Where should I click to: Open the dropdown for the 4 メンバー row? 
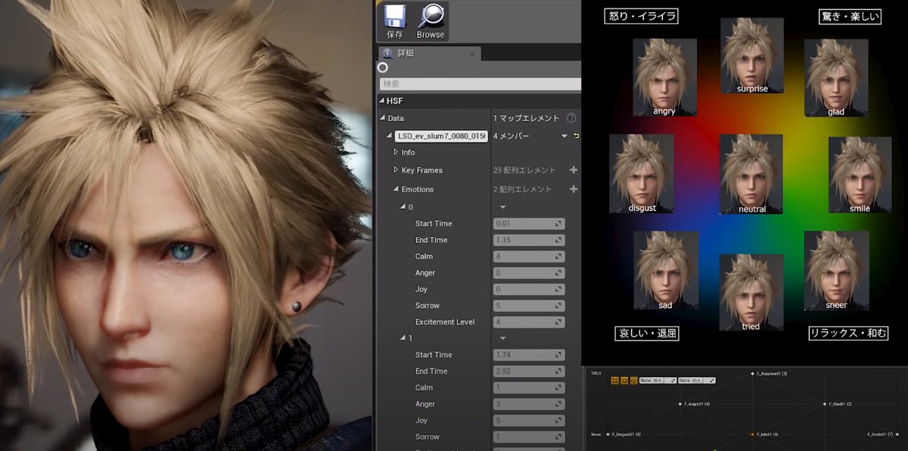coord(564,136)
